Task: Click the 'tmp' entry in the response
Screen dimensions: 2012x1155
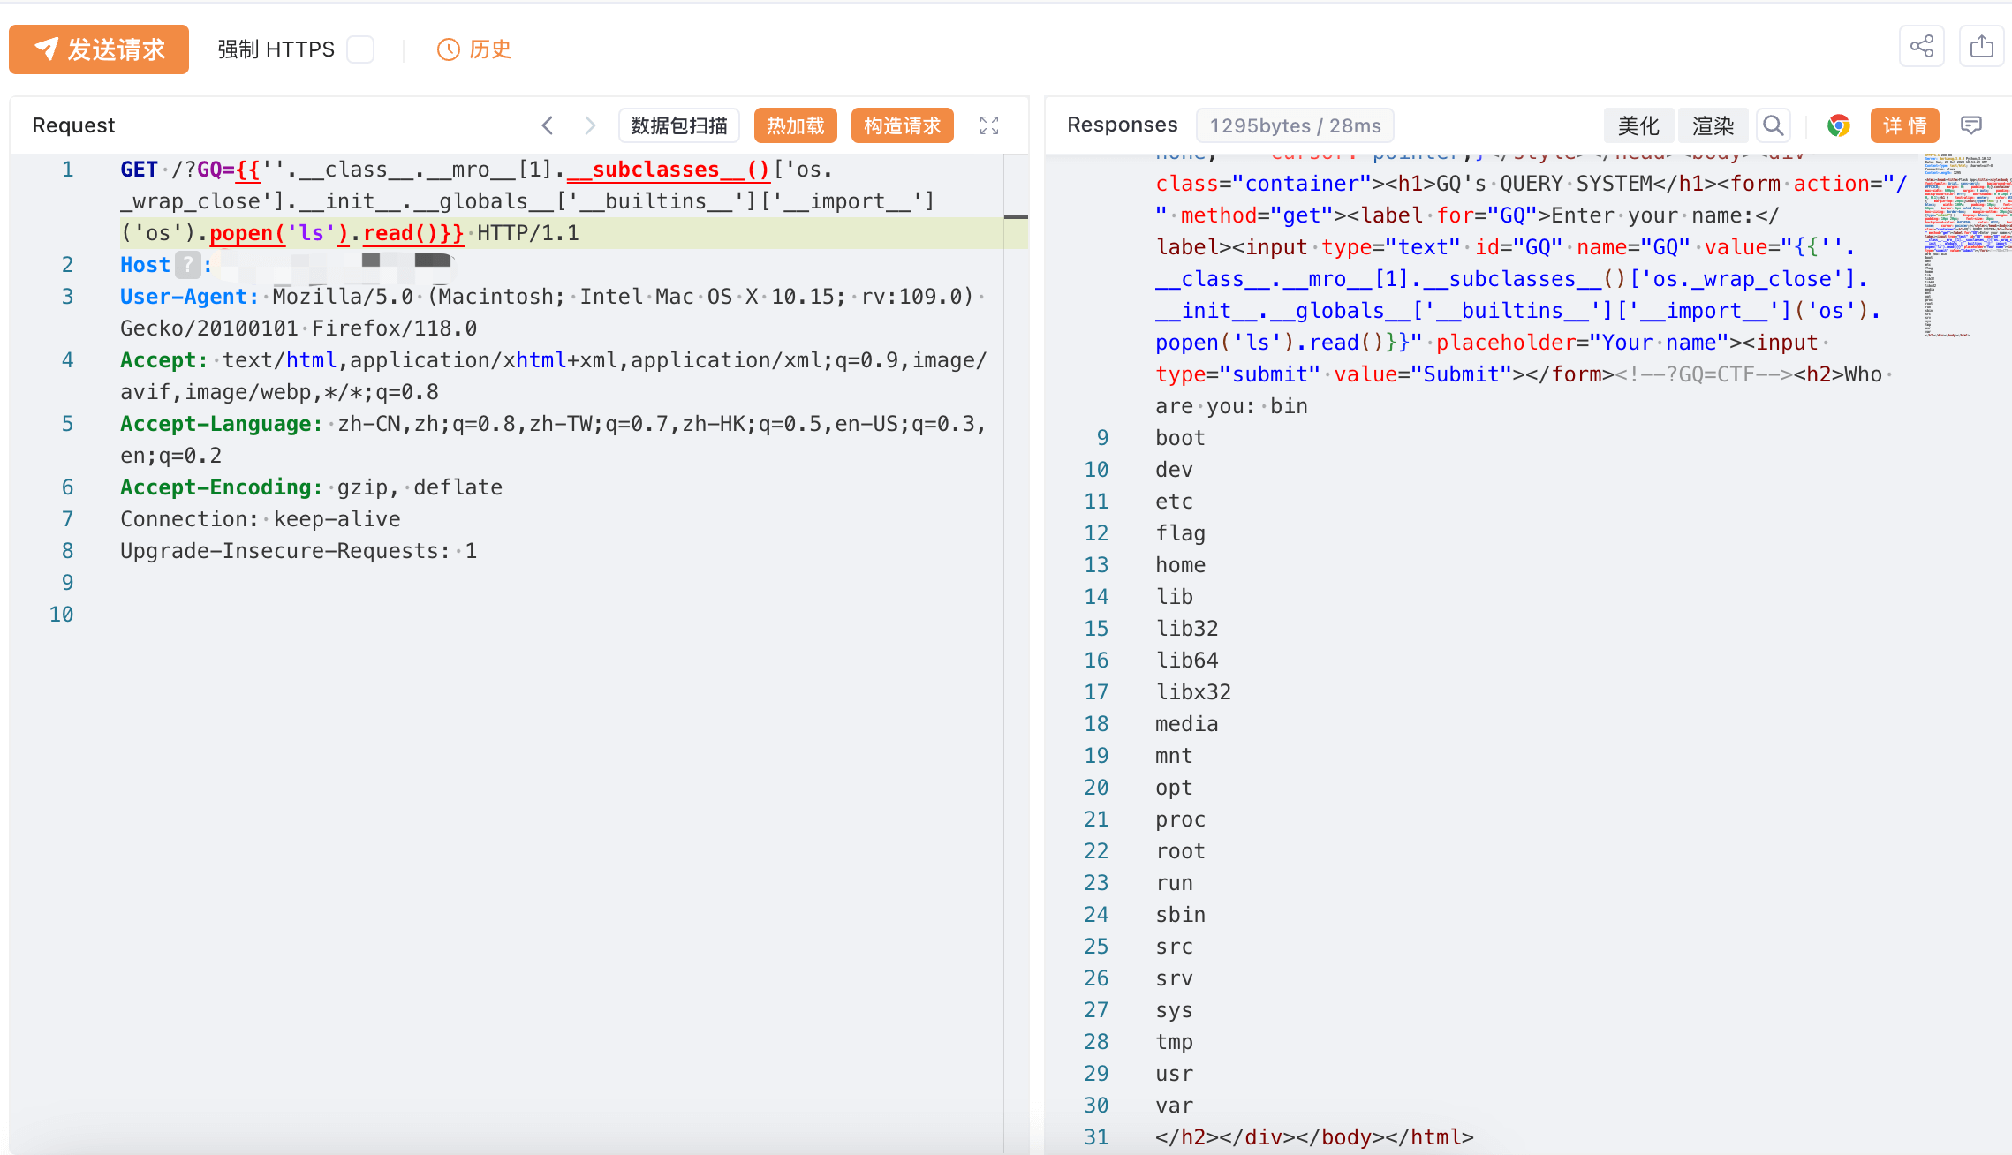Action: pos(1175,1042)
